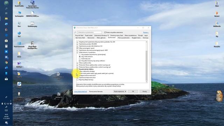This screenshot has height=126, width=224.
Task: Select 'Użyj pojedynczej kolumny' radio option
Action: click(x=80, y=55)
